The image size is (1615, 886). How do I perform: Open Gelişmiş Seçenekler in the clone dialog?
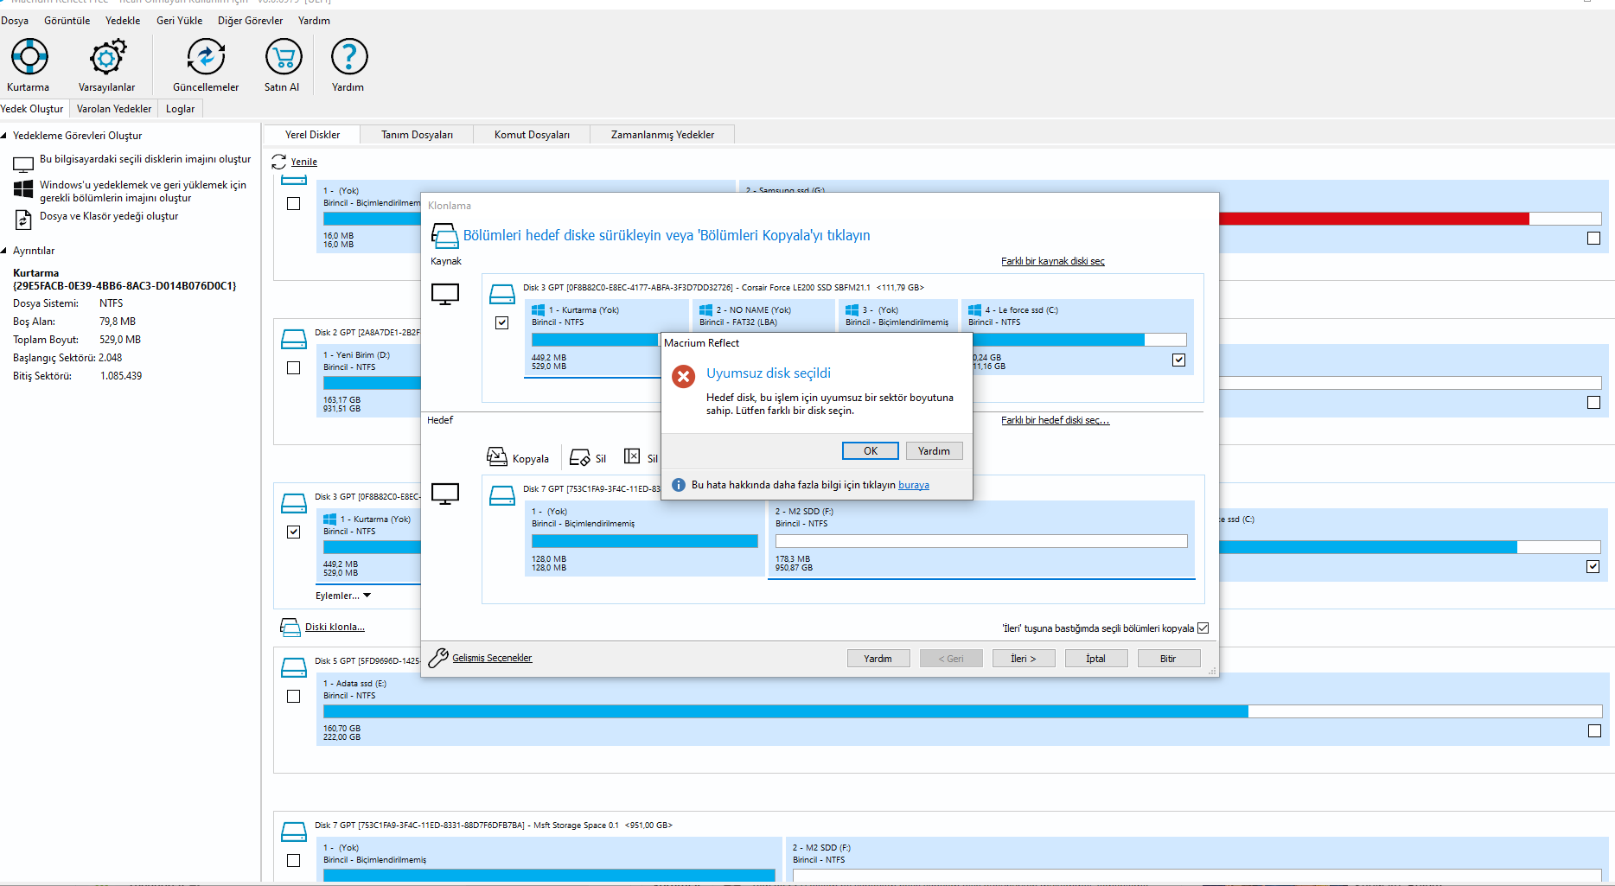[x=492, y=658]
